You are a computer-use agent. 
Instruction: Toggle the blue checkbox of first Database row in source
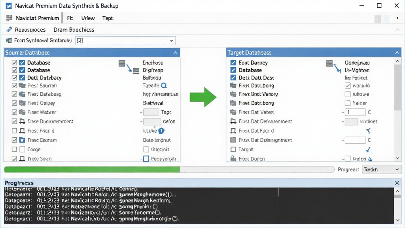pos(22,63)
